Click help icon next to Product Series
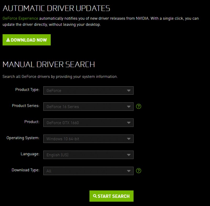 pos(139,107)
